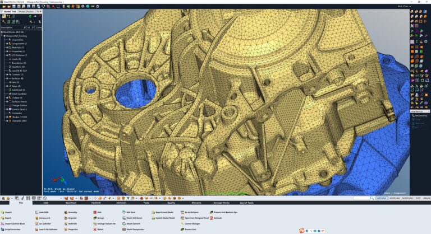This screenshot has height=234, width=431.
Task: Switch to MORPHING mode
Action: coord(407,198)
